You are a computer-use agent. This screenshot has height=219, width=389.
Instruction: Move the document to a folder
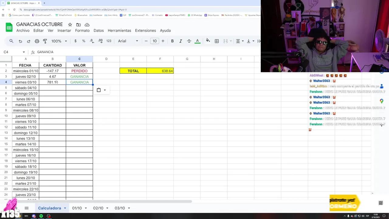tap(78, 25)
